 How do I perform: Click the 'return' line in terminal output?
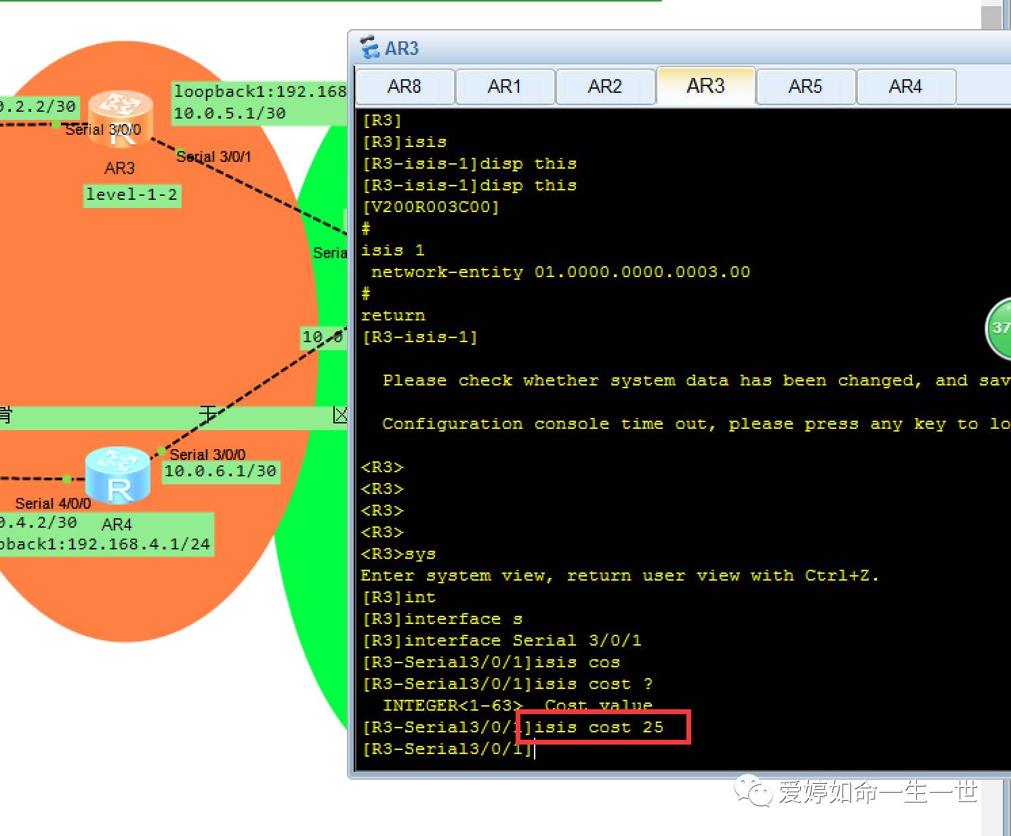pos(394,316)
